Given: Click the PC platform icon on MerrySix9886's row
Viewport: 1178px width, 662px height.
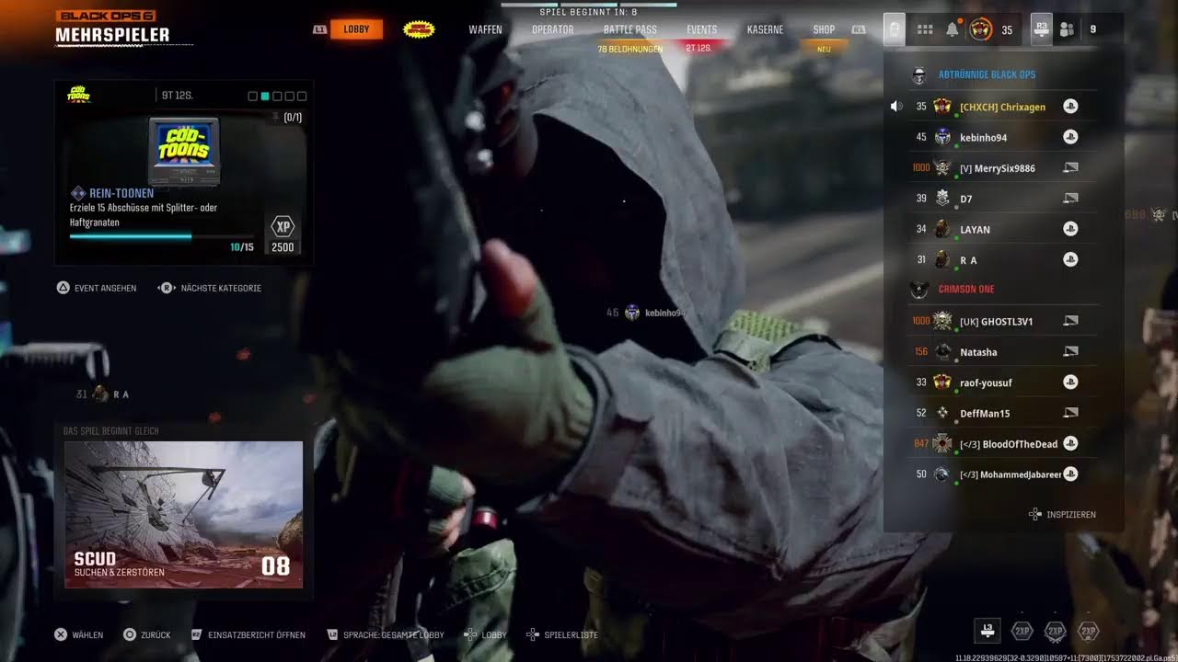Looking at the screenshot, I should pos(1070,168).
